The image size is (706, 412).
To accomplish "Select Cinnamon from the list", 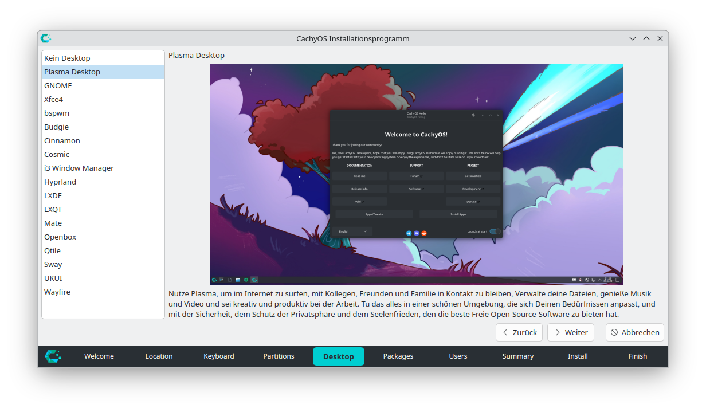I will click(103, 140).
